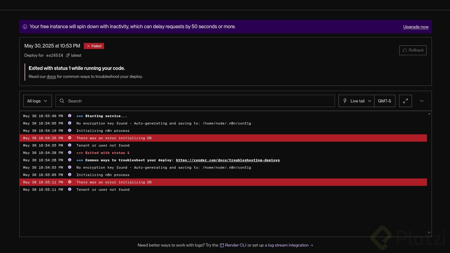Open the All logs dropdown
This screenshot has width=450, height=253.
pos(37,101)
